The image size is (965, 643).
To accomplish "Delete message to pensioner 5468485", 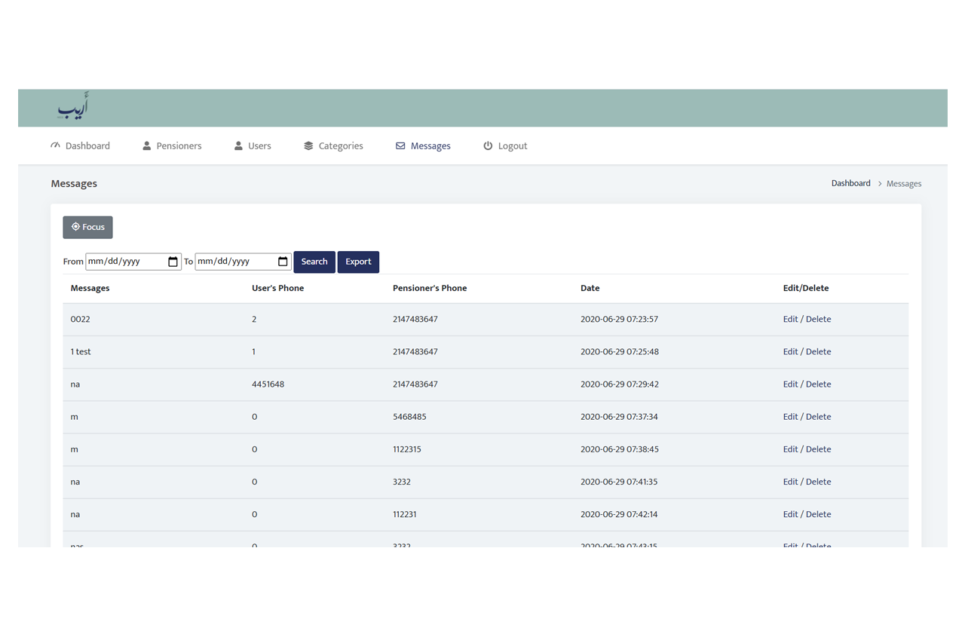I will pos(819,417).
